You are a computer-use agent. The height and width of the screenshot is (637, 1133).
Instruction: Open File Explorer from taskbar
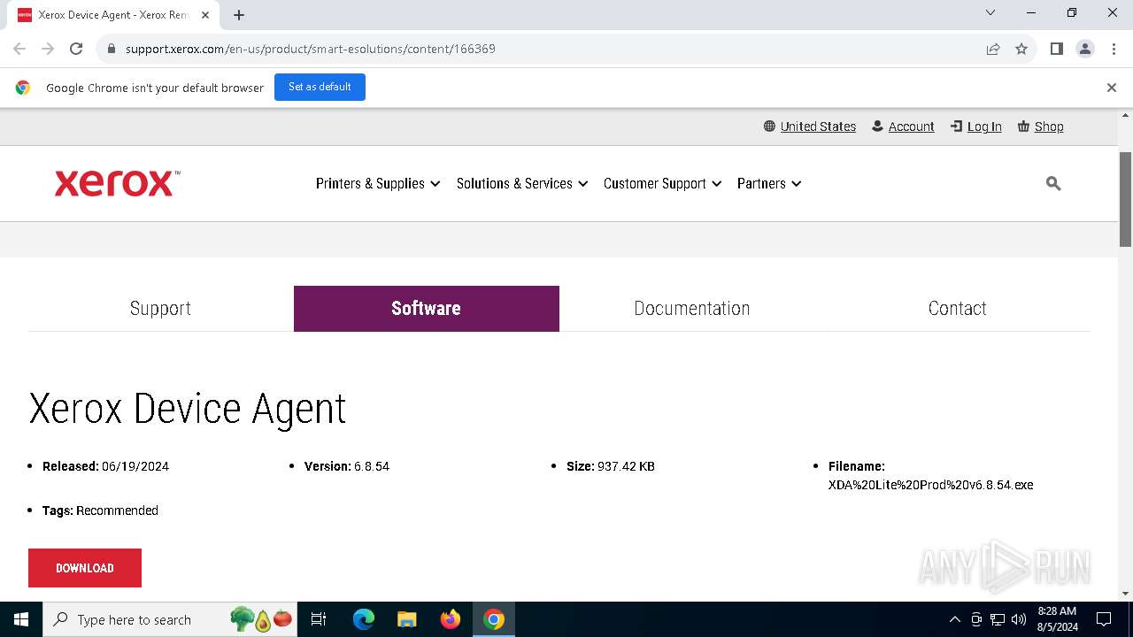(x=406, y=619)
